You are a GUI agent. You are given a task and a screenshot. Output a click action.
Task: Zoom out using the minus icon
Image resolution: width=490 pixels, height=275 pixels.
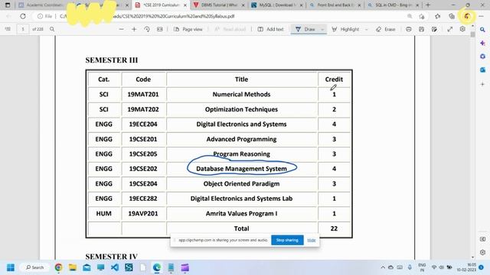[121, 29]
